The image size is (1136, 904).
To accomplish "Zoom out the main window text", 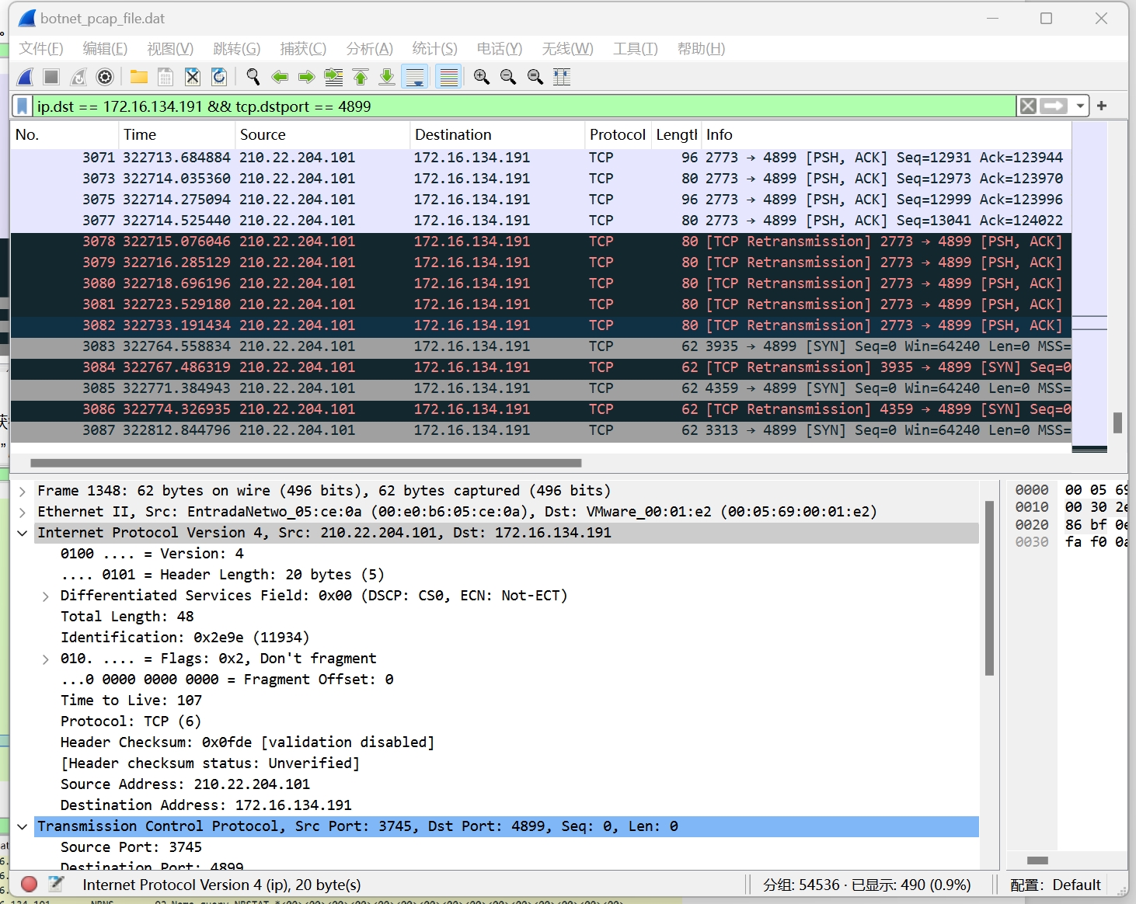I will [x=508, y=77].
